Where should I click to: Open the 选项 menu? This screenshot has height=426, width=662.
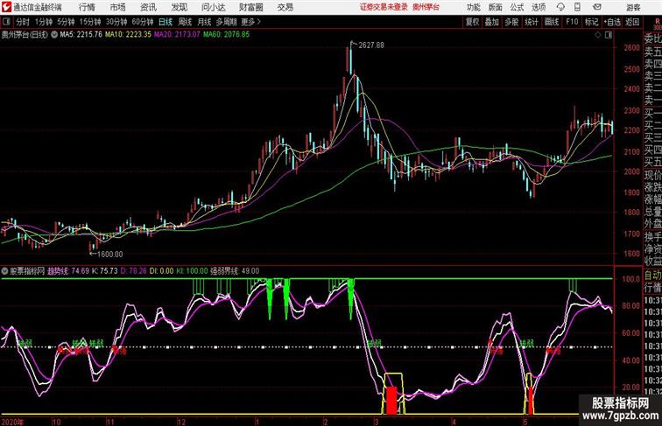pos(539,7)
